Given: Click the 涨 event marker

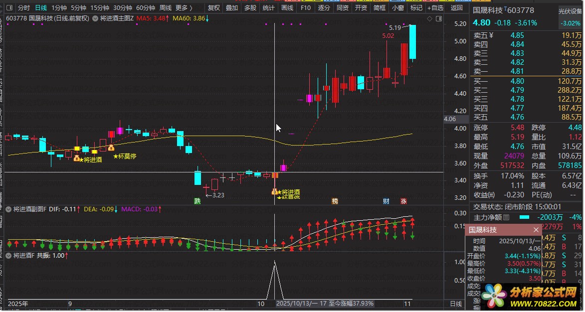Looking at the screenshot, I should (x=403, y=201).
